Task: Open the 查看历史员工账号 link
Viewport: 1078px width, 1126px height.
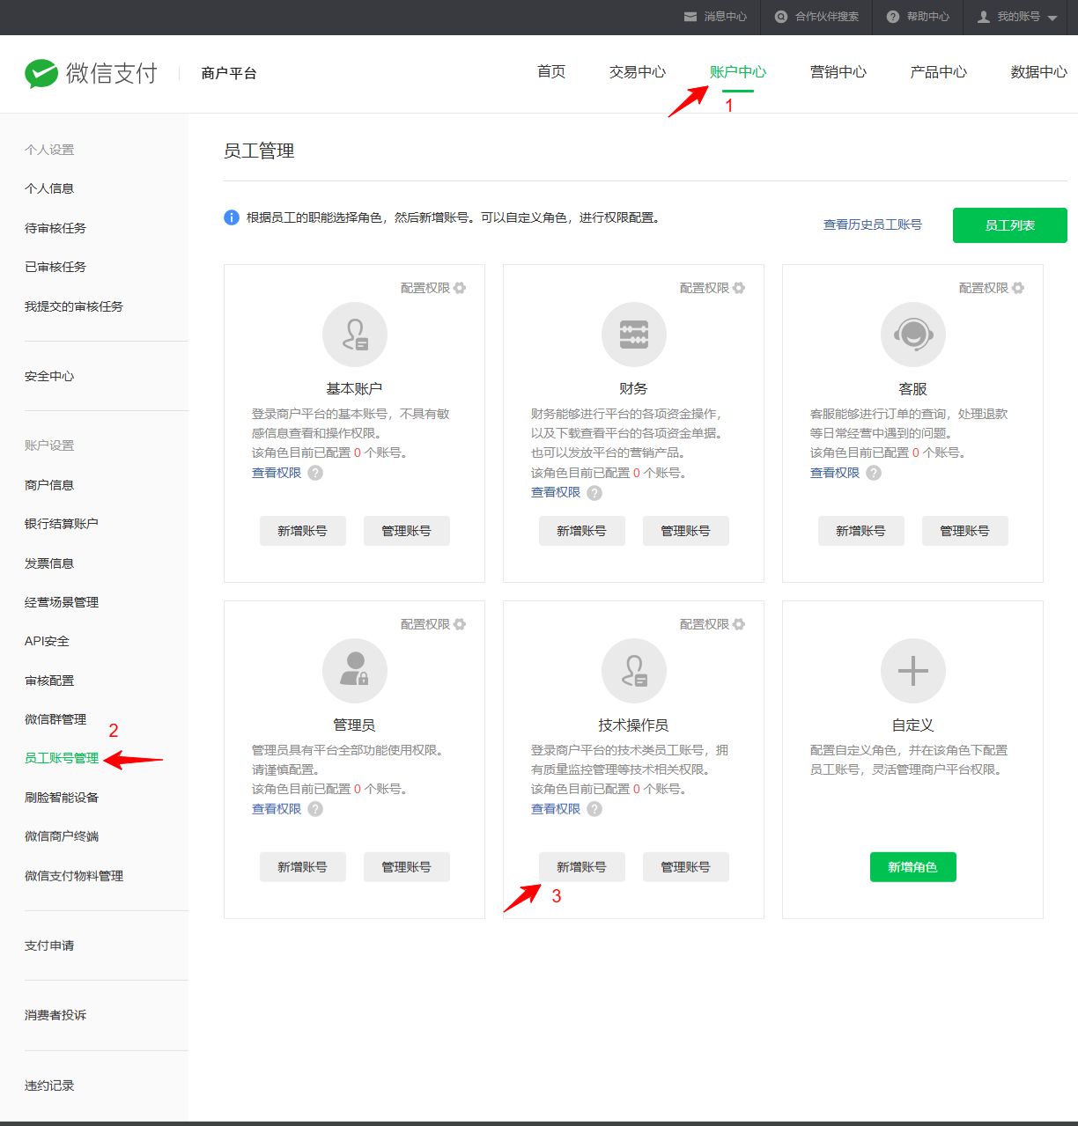Action: coord(872,224)
